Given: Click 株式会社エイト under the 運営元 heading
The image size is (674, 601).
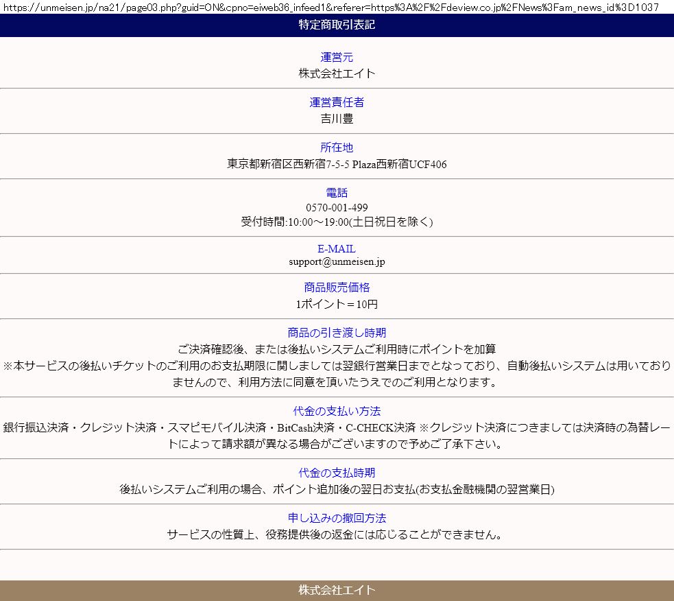Looking at the screenshot, I should (x=337, y=73).
